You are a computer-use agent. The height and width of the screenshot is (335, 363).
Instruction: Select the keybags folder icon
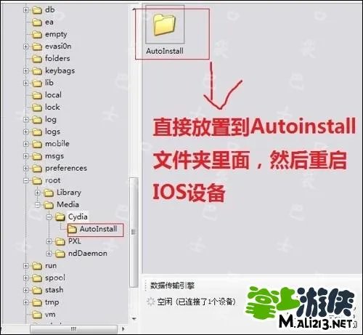[x=37, y=71]
